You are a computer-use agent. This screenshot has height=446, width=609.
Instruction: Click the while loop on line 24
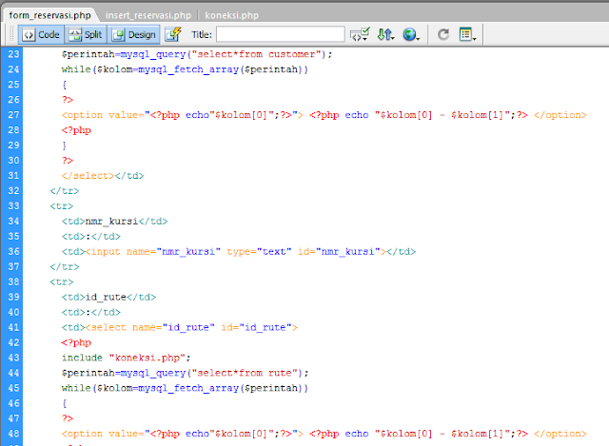pos(185,69)
